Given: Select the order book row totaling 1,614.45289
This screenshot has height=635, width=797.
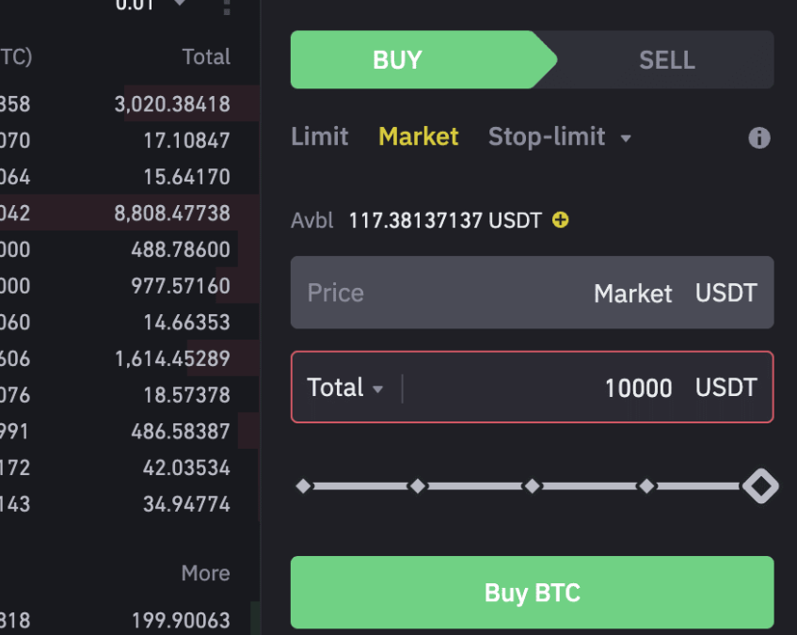Looking at the screenshot, I should tap(129, 358).
